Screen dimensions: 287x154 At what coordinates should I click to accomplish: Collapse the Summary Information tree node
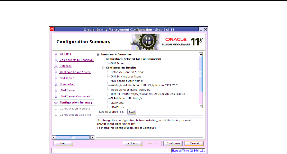98,55
